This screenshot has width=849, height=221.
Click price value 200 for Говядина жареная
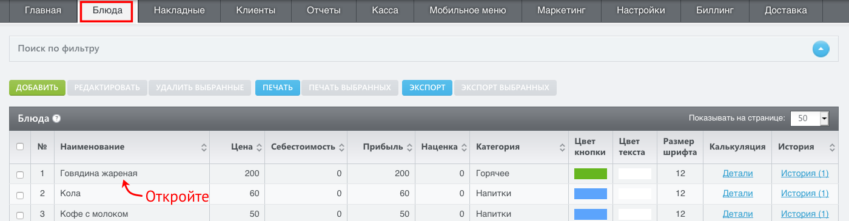(x=252, y=173)
